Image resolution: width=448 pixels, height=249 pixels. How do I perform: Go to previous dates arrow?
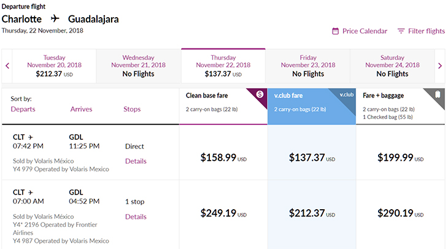[x=7, y=66]
